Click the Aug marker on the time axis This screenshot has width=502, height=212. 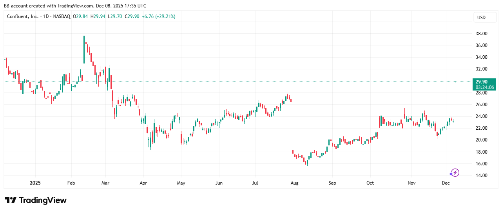(295, 183)
